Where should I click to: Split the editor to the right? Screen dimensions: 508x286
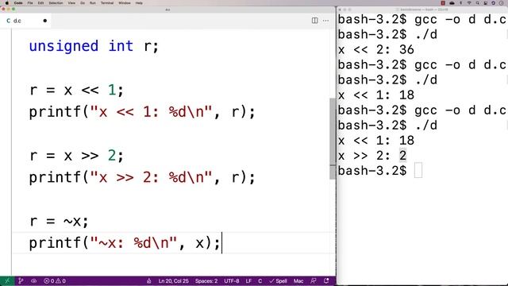coord(314,21)
